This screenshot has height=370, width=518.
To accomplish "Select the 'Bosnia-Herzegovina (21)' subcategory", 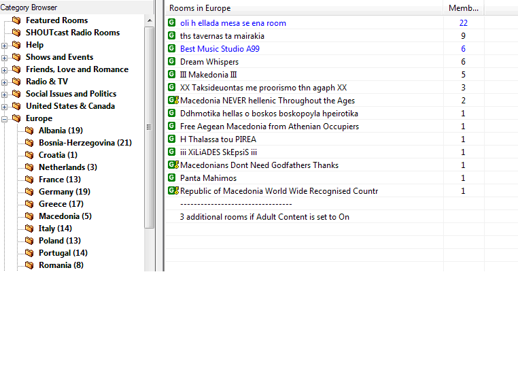I will tap(85, 143).
